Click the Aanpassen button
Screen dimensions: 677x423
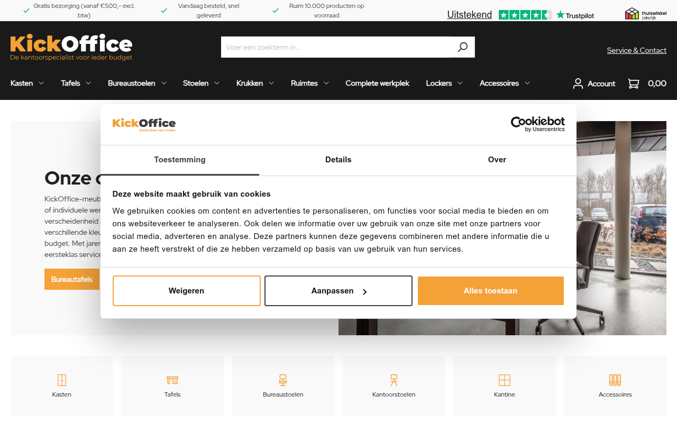(338, 291)
